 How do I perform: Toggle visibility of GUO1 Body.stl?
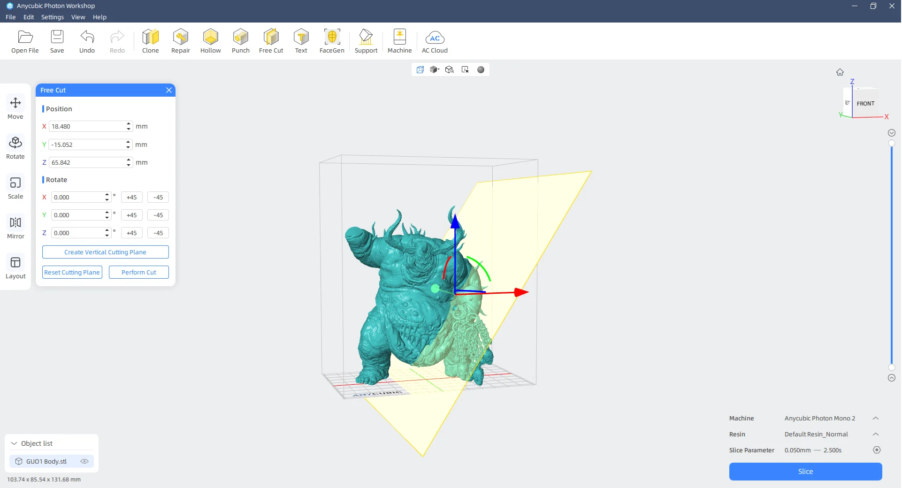84,461
